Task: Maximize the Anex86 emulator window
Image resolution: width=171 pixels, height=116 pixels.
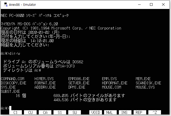Action: pos(151,4)
